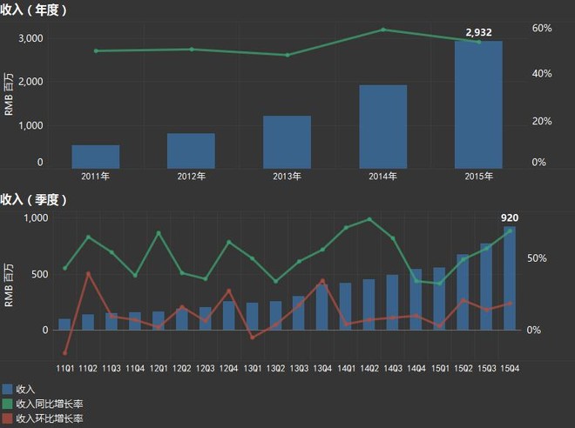Click the 11Q1 red line lowest point
The width and height of the screenshot is (575, 428).
(65, 353)
